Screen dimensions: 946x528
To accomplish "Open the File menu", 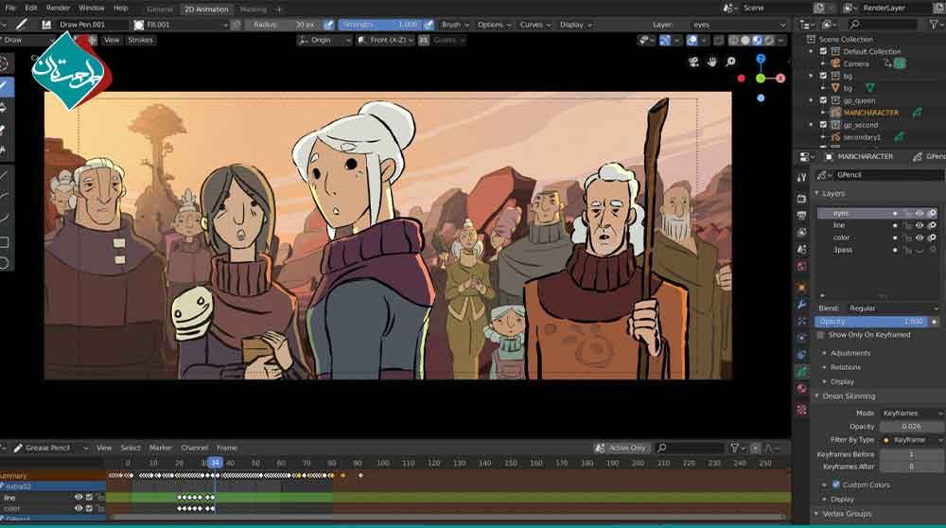I will (10, 8).
